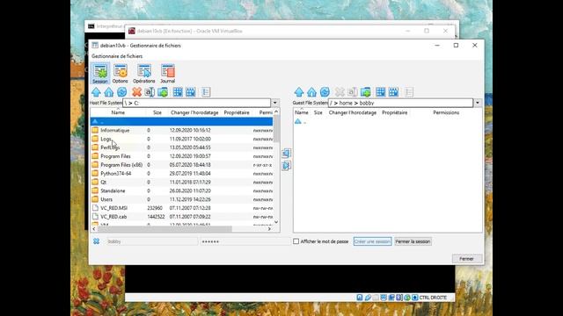Select all items in host pane
The width and height of the screenshot is (563, 316).
point(178,92)
